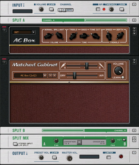
Task: Collapse the cabinet panel via triangle arrow
Action: (x=69, y=82)
